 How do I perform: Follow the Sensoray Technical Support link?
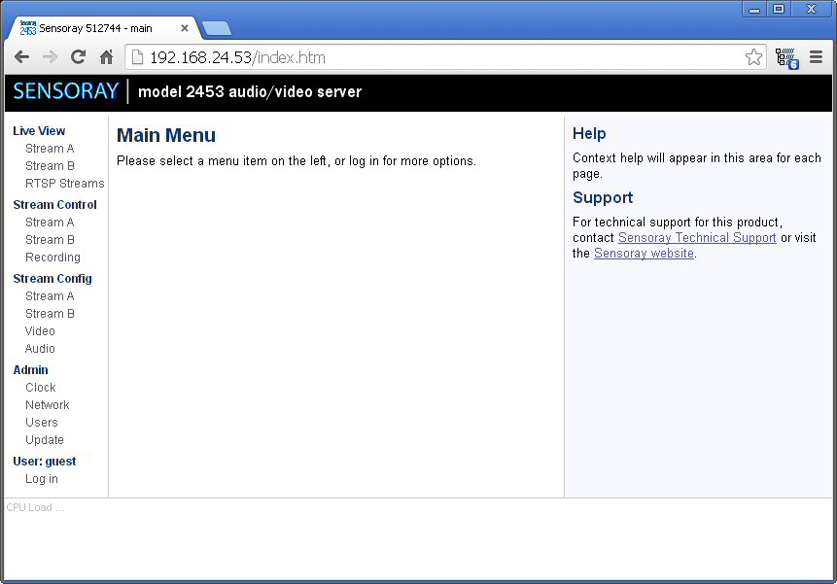pos(697,238)
